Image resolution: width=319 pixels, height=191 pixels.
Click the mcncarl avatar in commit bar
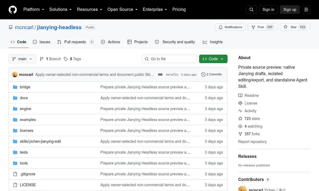point(15,75)
